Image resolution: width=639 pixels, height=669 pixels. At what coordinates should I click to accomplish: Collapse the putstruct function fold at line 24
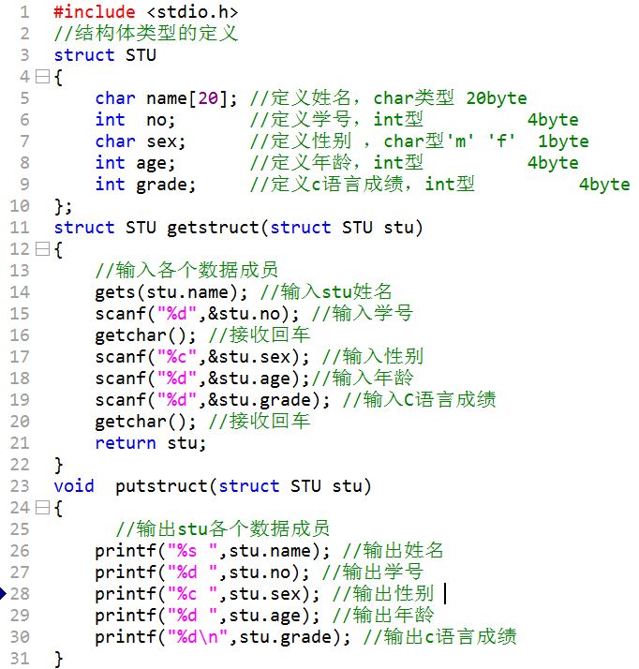(42, 507)
